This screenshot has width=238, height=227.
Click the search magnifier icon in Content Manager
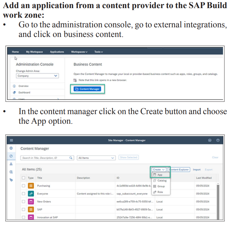click(71, 158)
